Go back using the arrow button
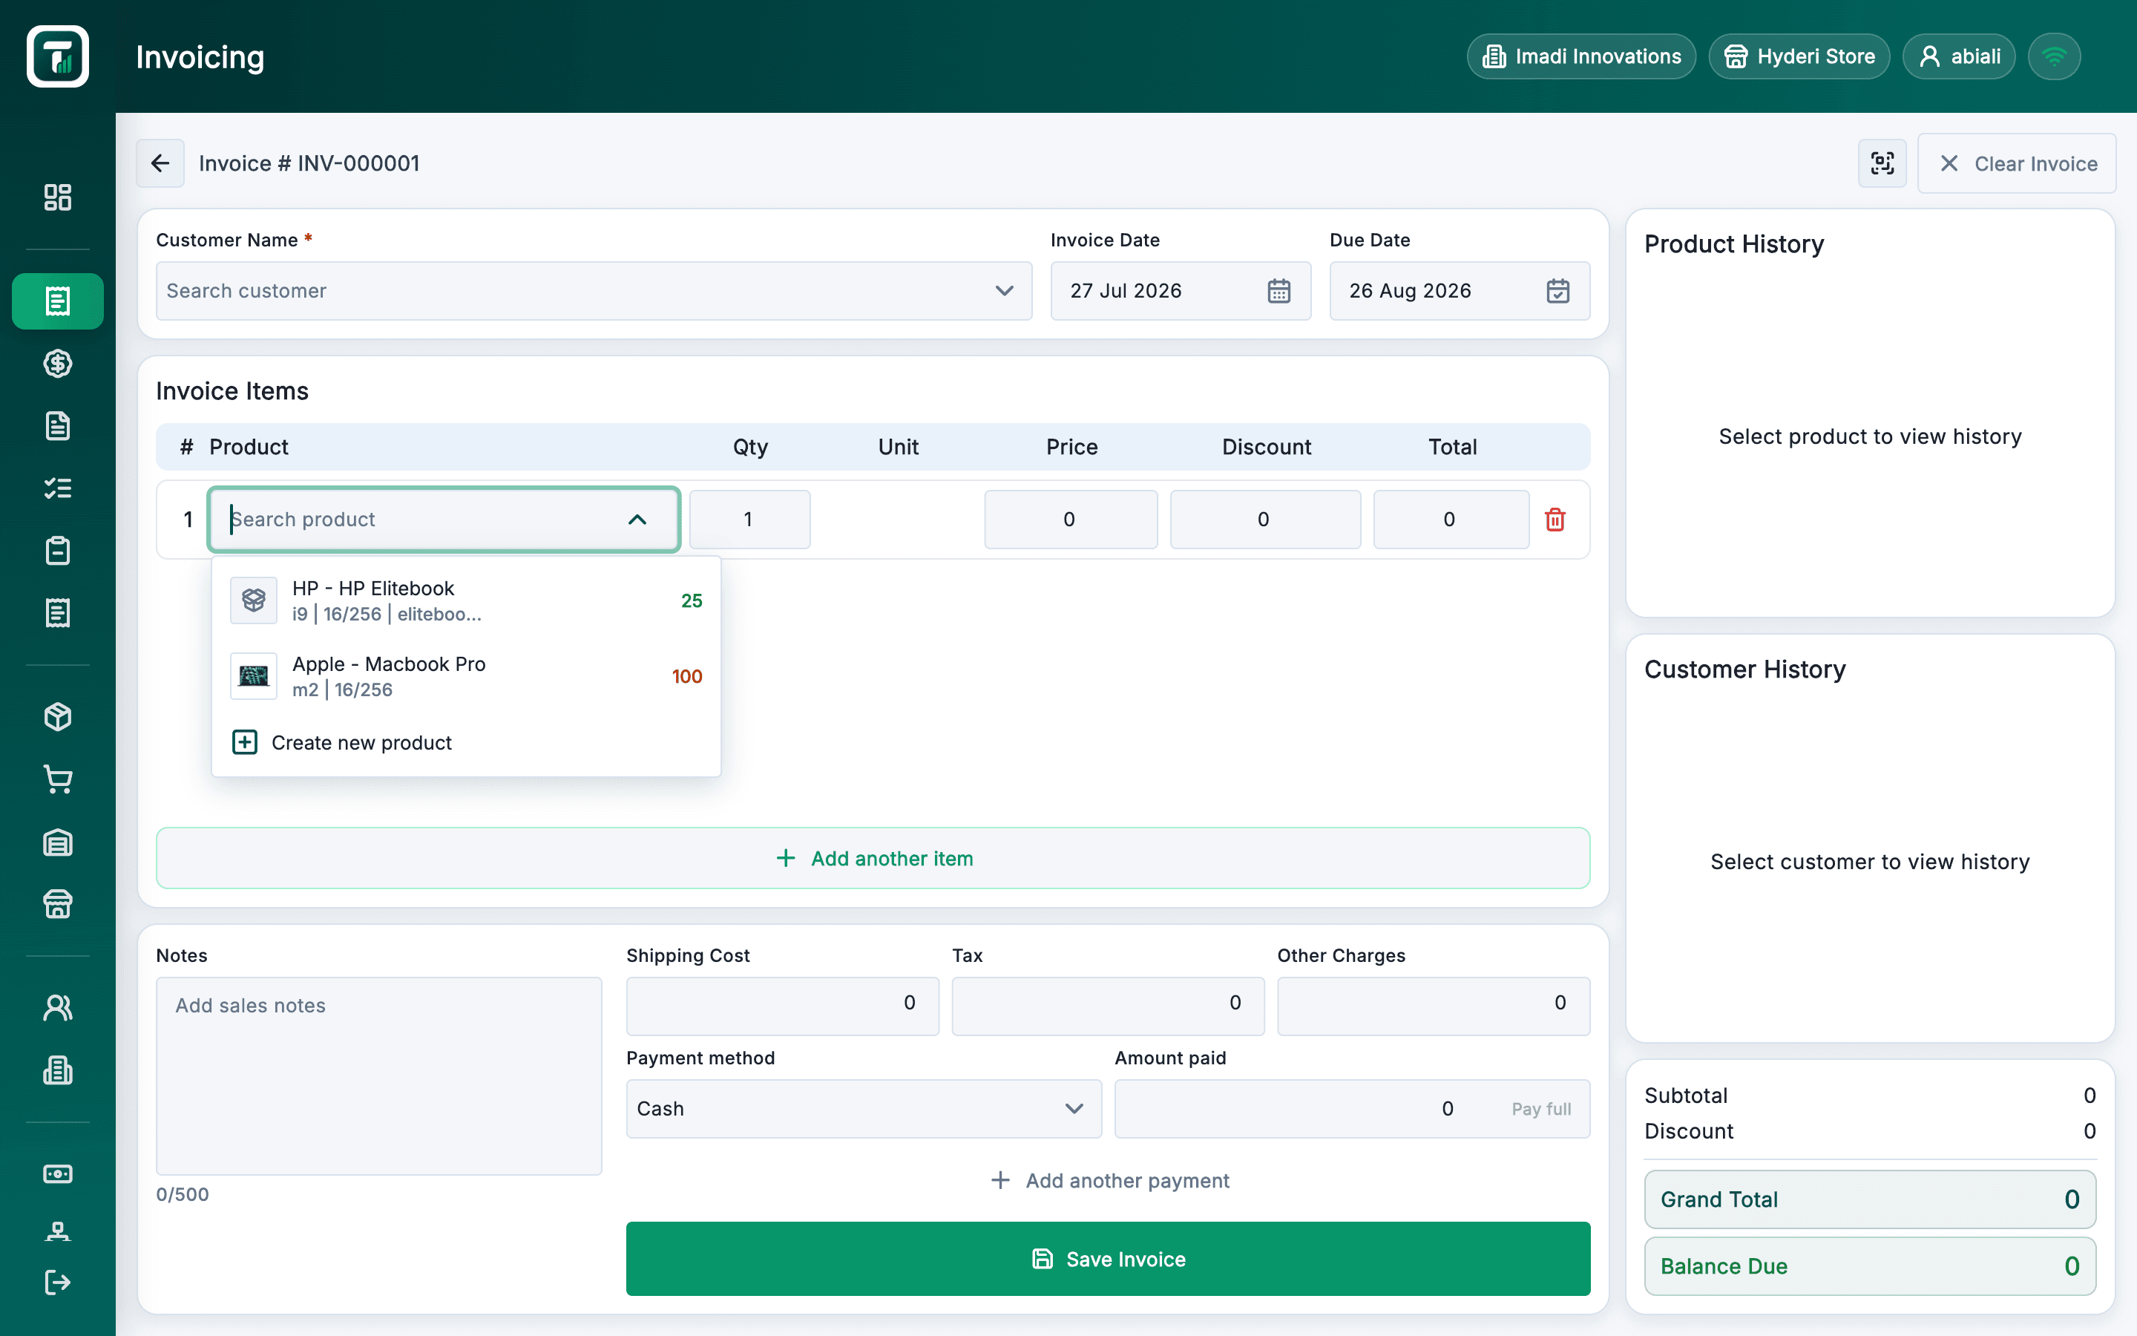 160,163
